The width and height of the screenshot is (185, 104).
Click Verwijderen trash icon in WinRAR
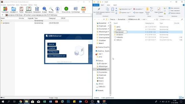pyautogui.click(x=37, y=9)
